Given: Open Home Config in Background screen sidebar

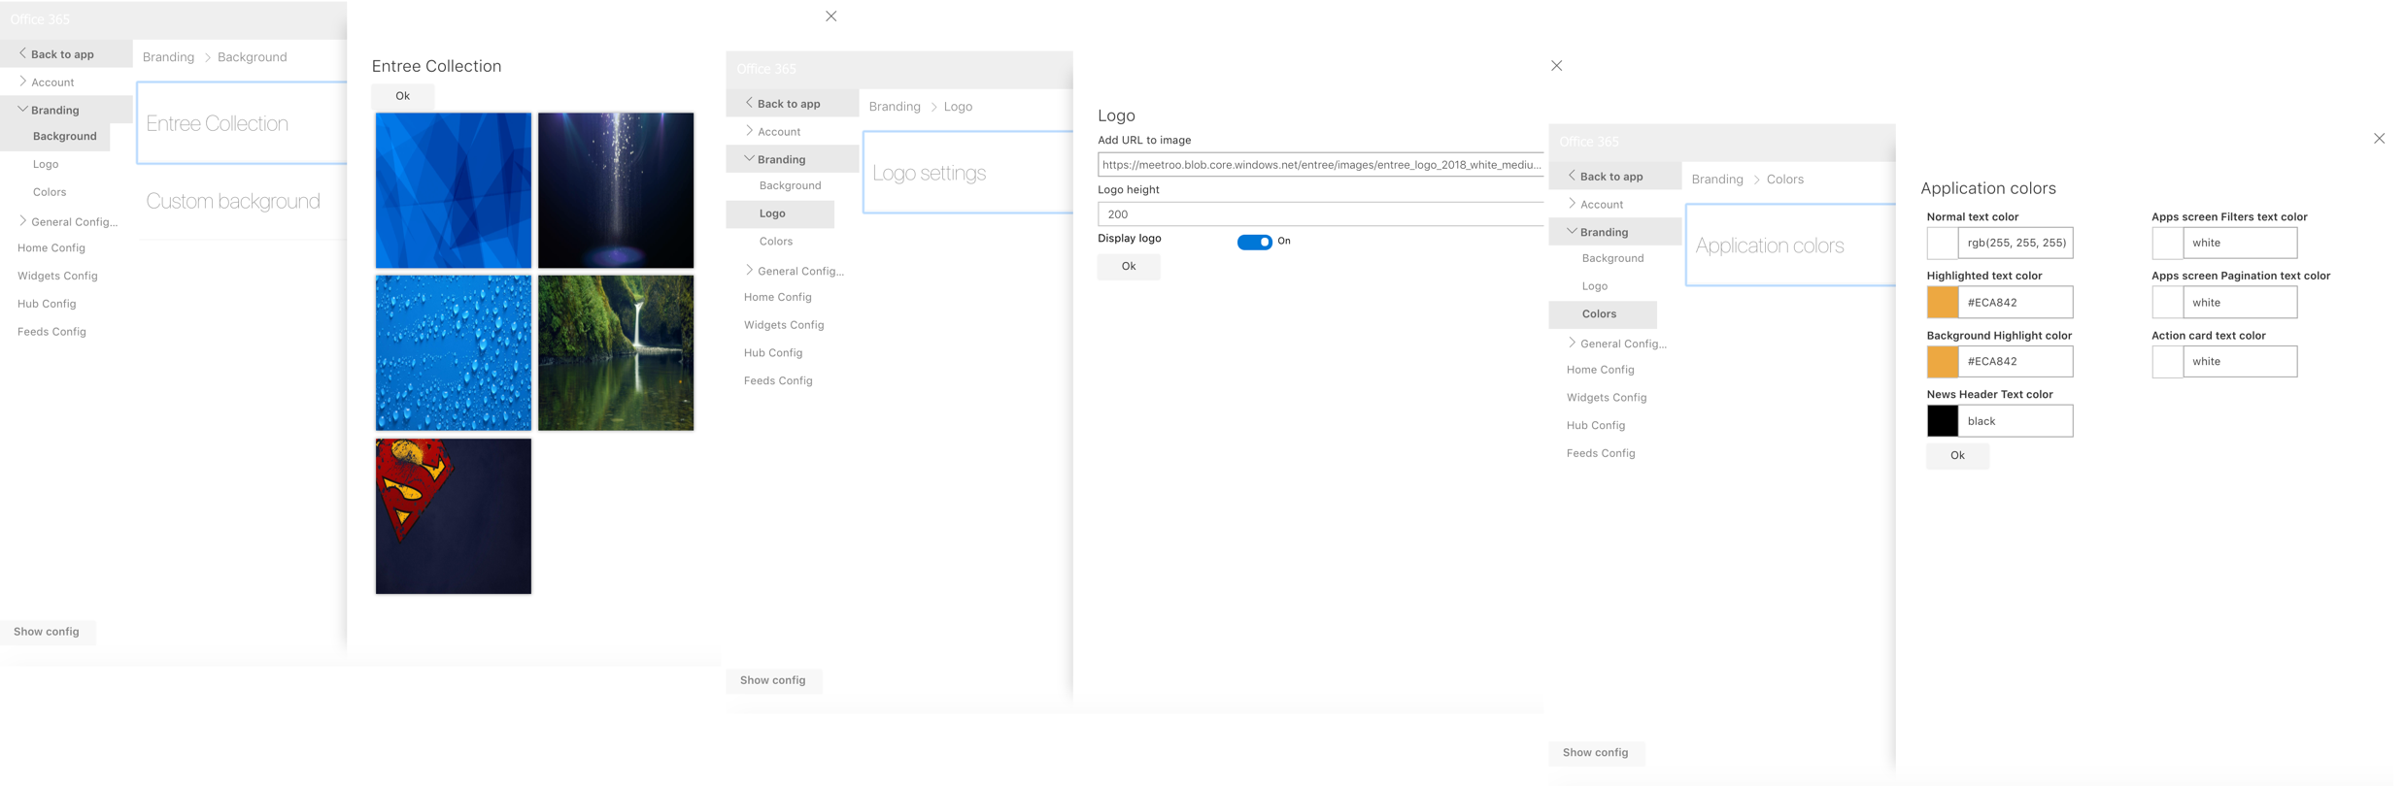Looking at the screenshot, I should point(51,248).
